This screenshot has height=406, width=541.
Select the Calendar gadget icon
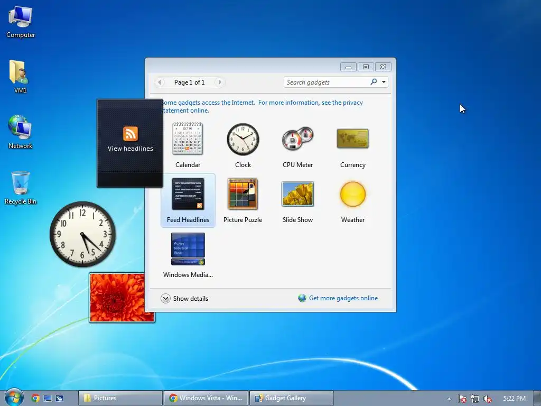[188, 139]
